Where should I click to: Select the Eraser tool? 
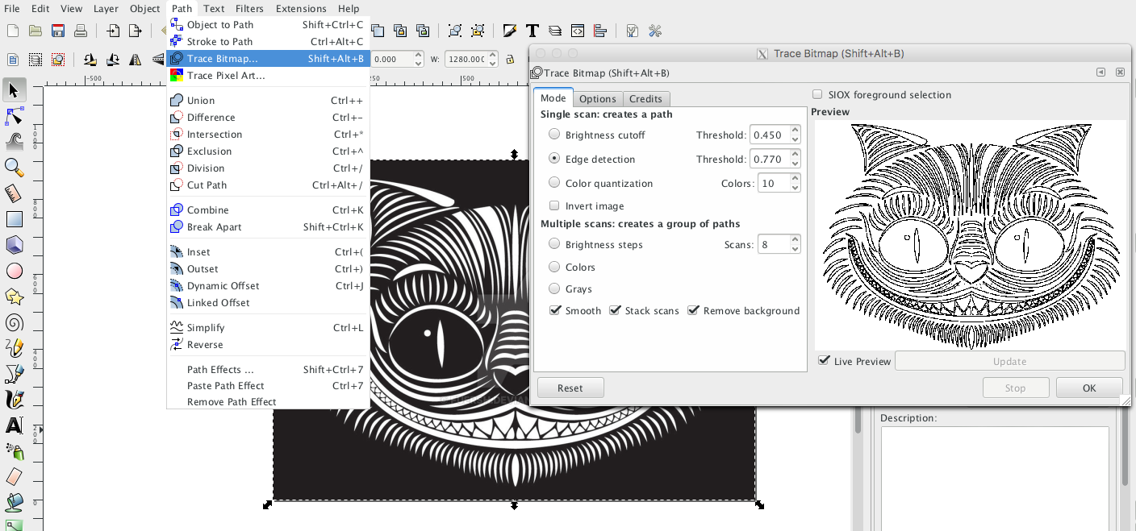click(x=14, y=477)
